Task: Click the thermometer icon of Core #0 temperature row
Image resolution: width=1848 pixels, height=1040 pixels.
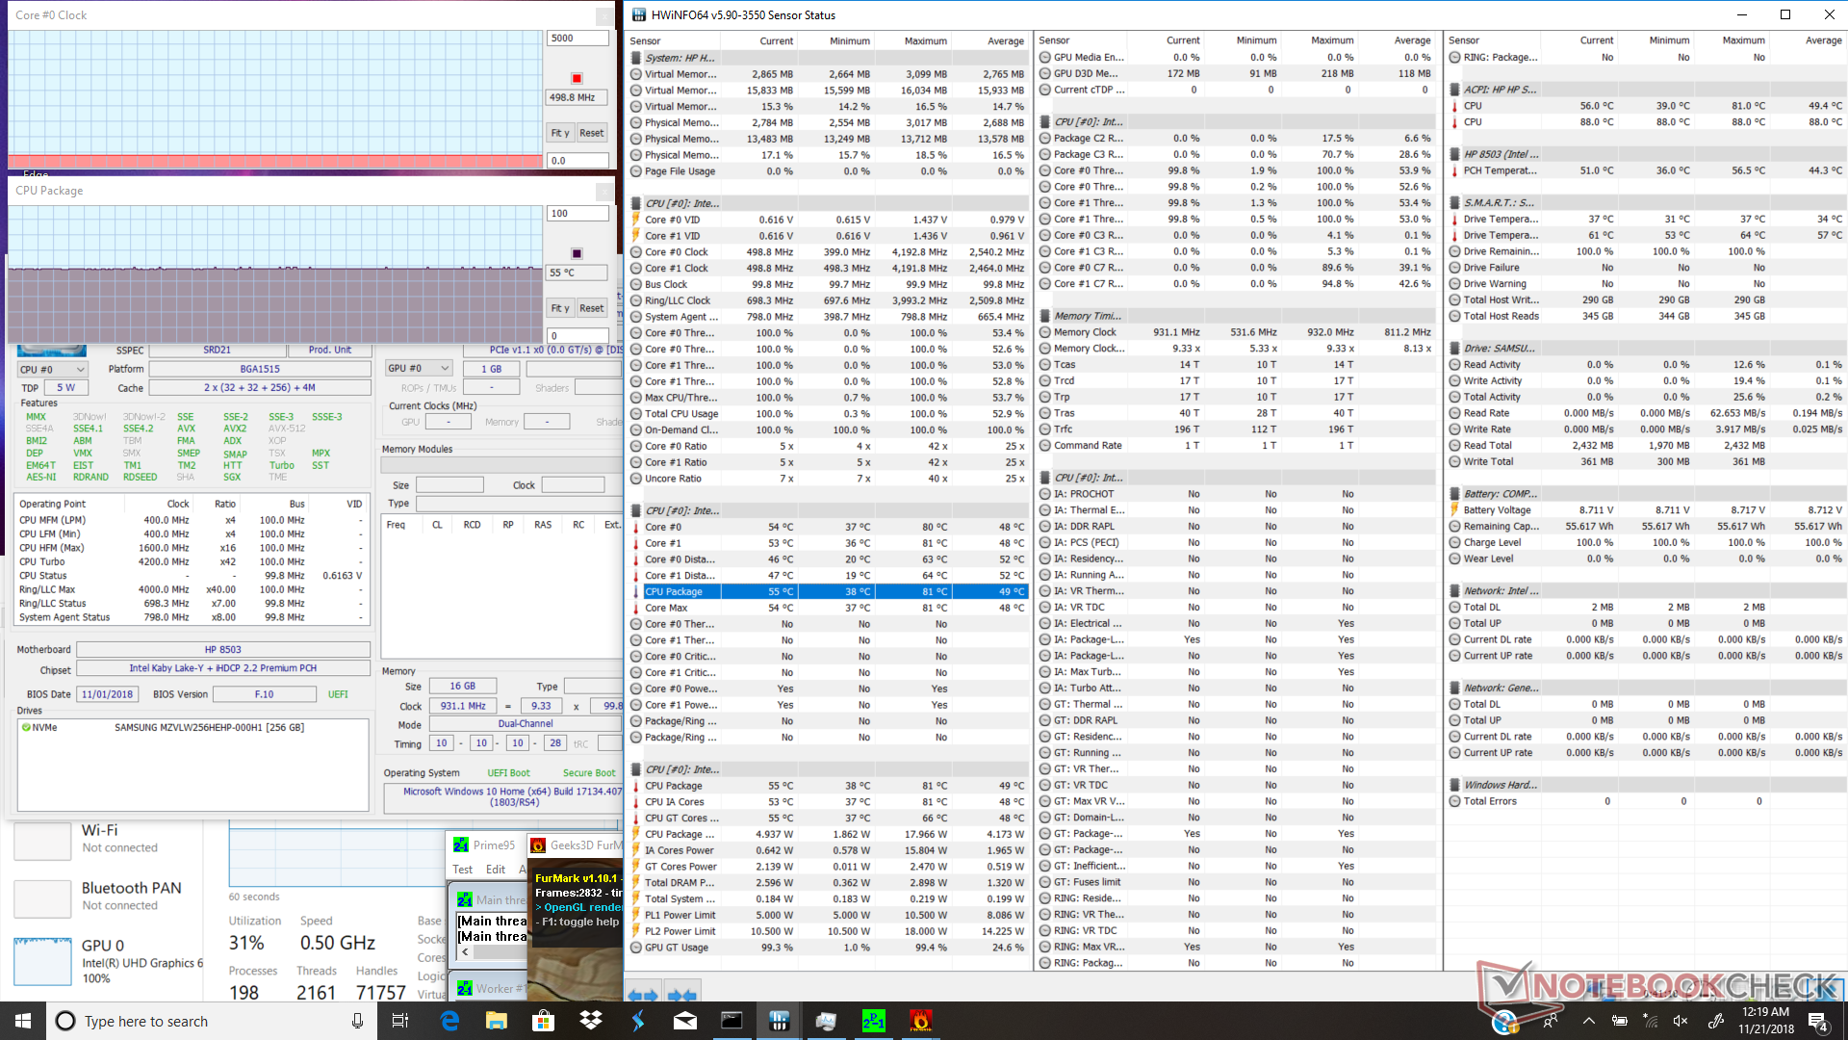Action: [x=635, y=527]
